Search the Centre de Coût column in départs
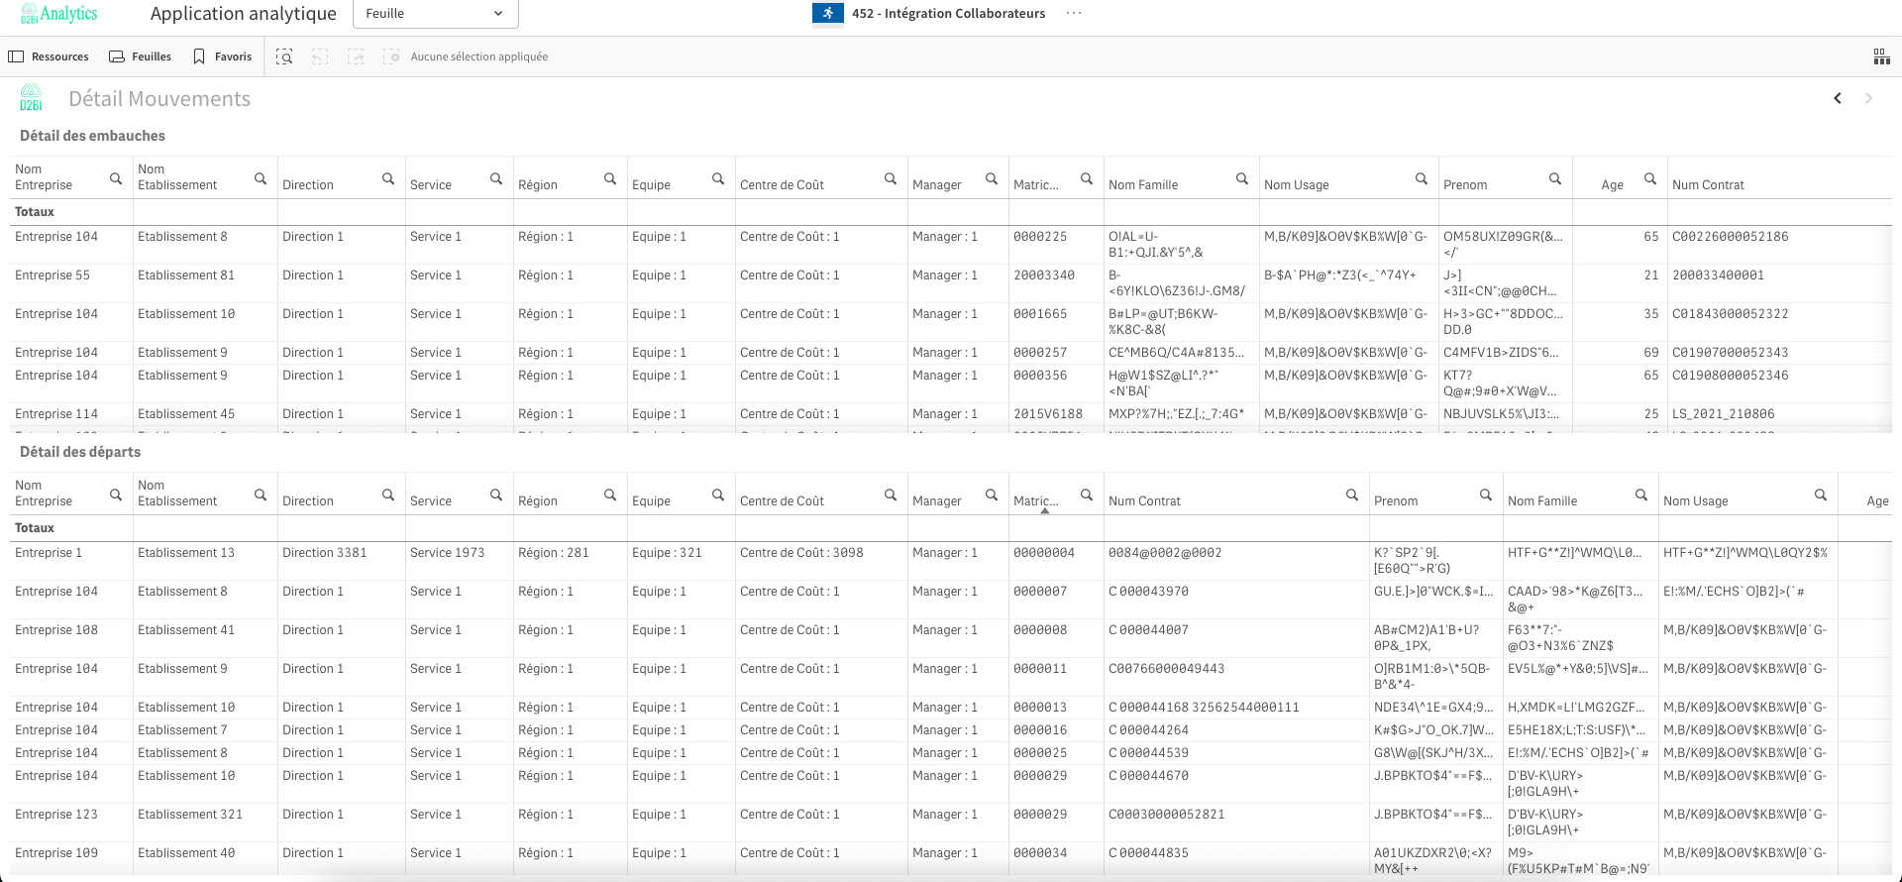This screenshot has width=1902, height=882. pos(890,496)
